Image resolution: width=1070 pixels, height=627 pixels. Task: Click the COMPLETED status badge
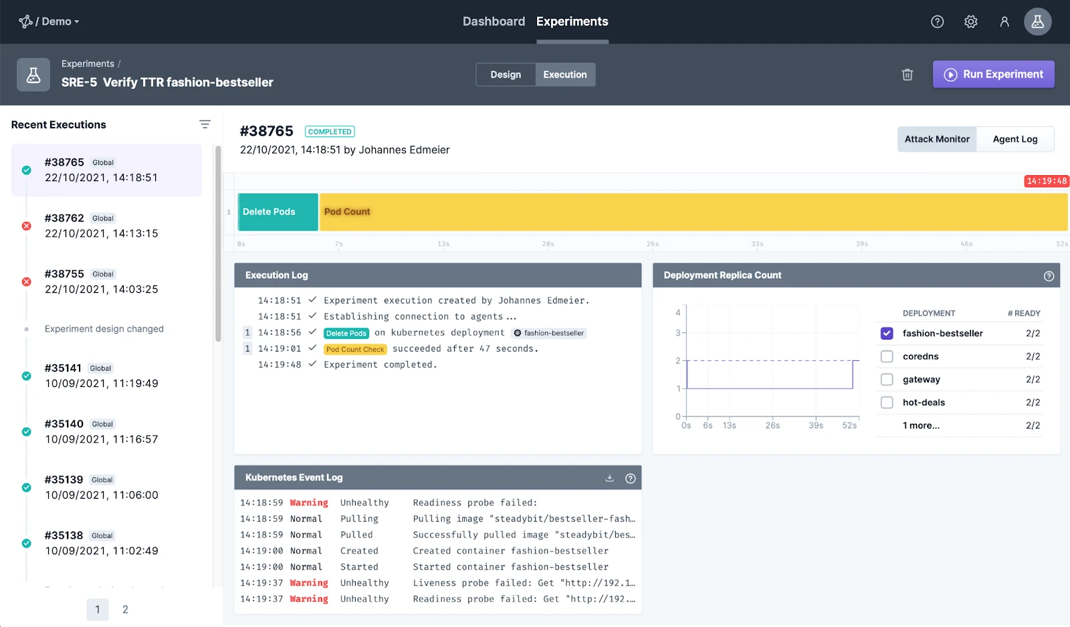330,132
